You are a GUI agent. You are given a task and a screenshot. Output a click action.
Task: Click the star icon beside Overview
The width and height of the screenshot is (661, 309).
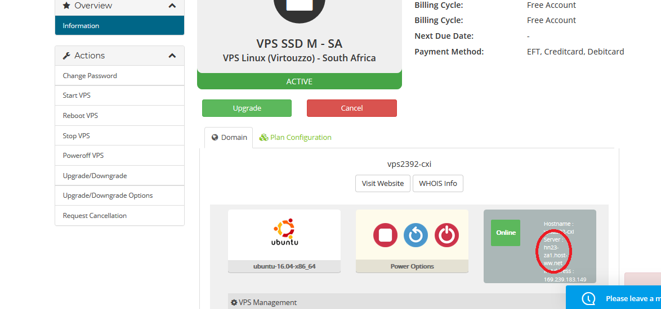66,6
